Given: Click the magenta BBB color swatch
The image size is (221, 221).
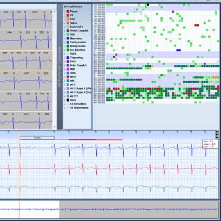Looking at the screenshot, I should pyautogui.click(x=68, y=69).
